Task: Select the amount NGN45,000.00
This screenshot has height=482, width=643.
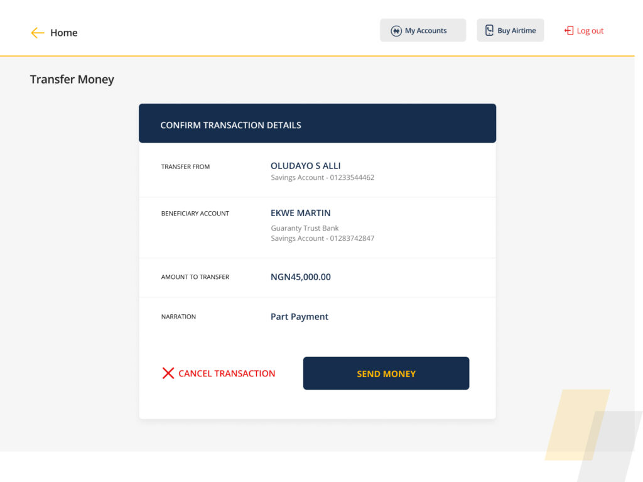Action: 301,277
